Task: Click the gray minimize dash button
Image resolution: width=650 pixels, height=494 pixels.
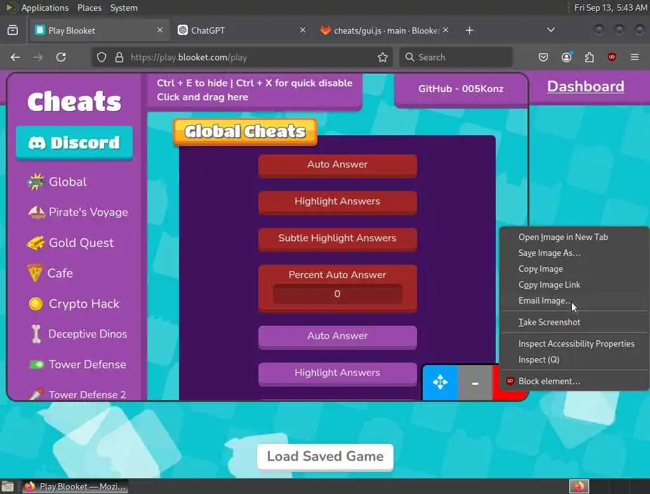Action: click(475, 382)
